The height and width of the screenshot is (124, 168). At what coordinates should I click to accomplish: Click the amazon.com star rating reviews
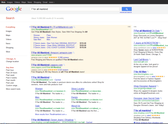click(x=64, y=57)
